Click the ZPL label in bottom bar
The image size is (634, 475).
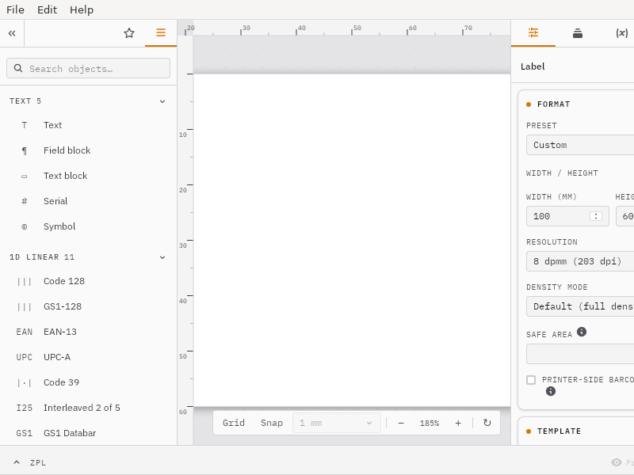coord(38,463)
